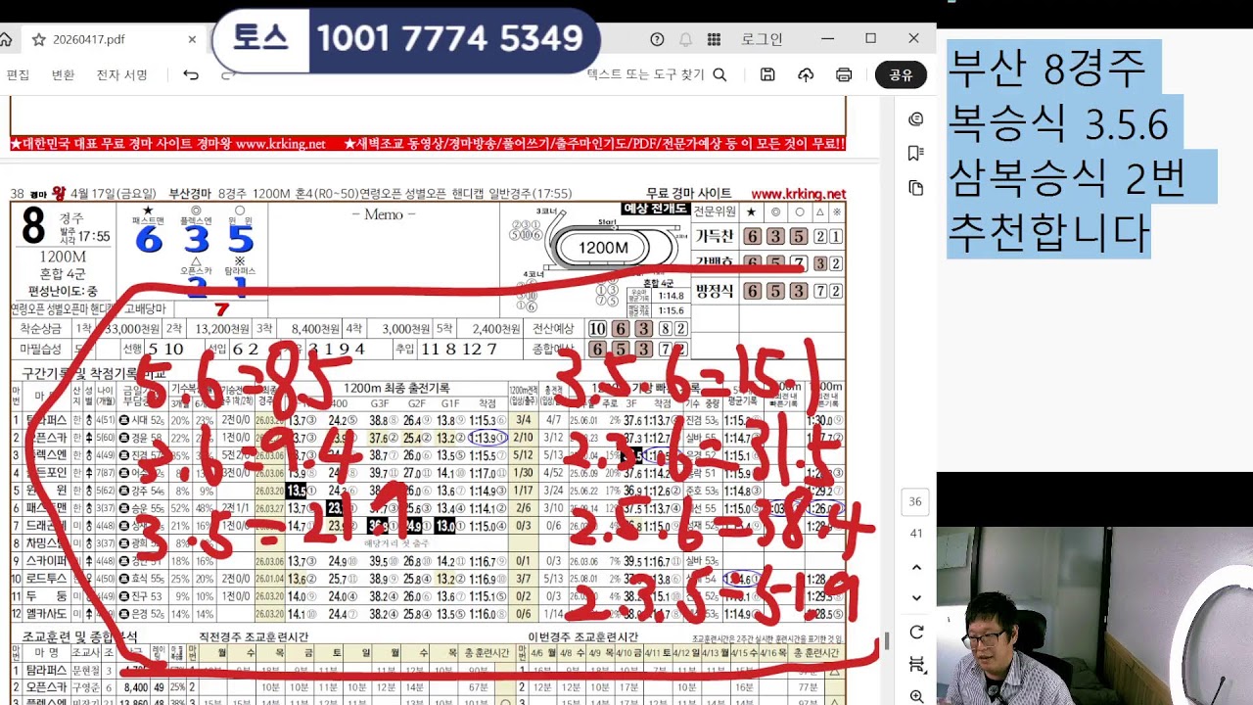Image resolution: width=1253 pixels, height=705 pixels.
Task: Open the comments panel icon
Action: [916, 119]
